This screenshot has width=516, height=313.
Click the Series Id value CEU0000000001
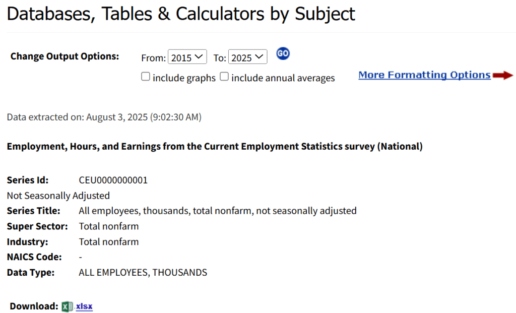click(113, 180)
